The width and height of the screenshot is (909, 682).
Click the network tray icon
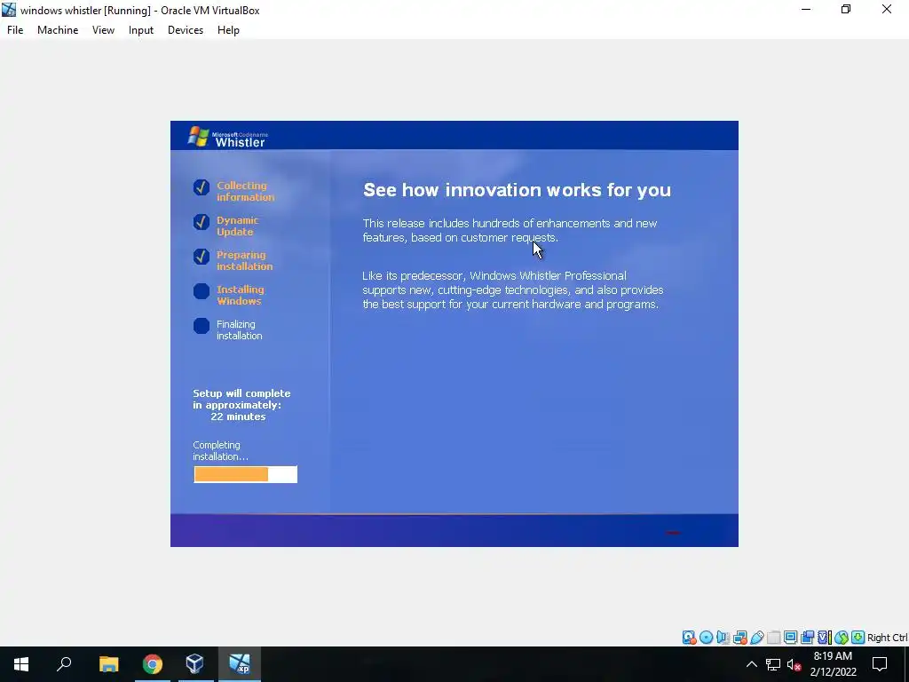(773, 664)
